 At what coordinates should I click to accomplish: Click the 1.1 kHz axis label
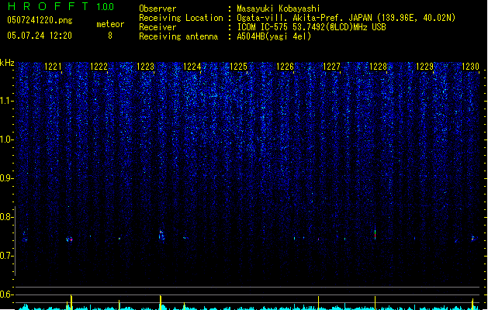tap(6, 101)
